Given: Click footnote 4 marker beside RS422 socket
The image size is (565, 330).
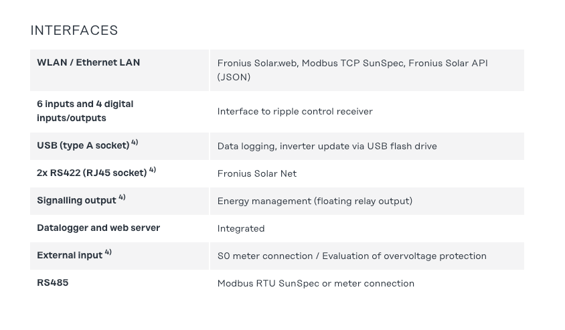Looking at the screenshot, I should (x=153, y=170).
